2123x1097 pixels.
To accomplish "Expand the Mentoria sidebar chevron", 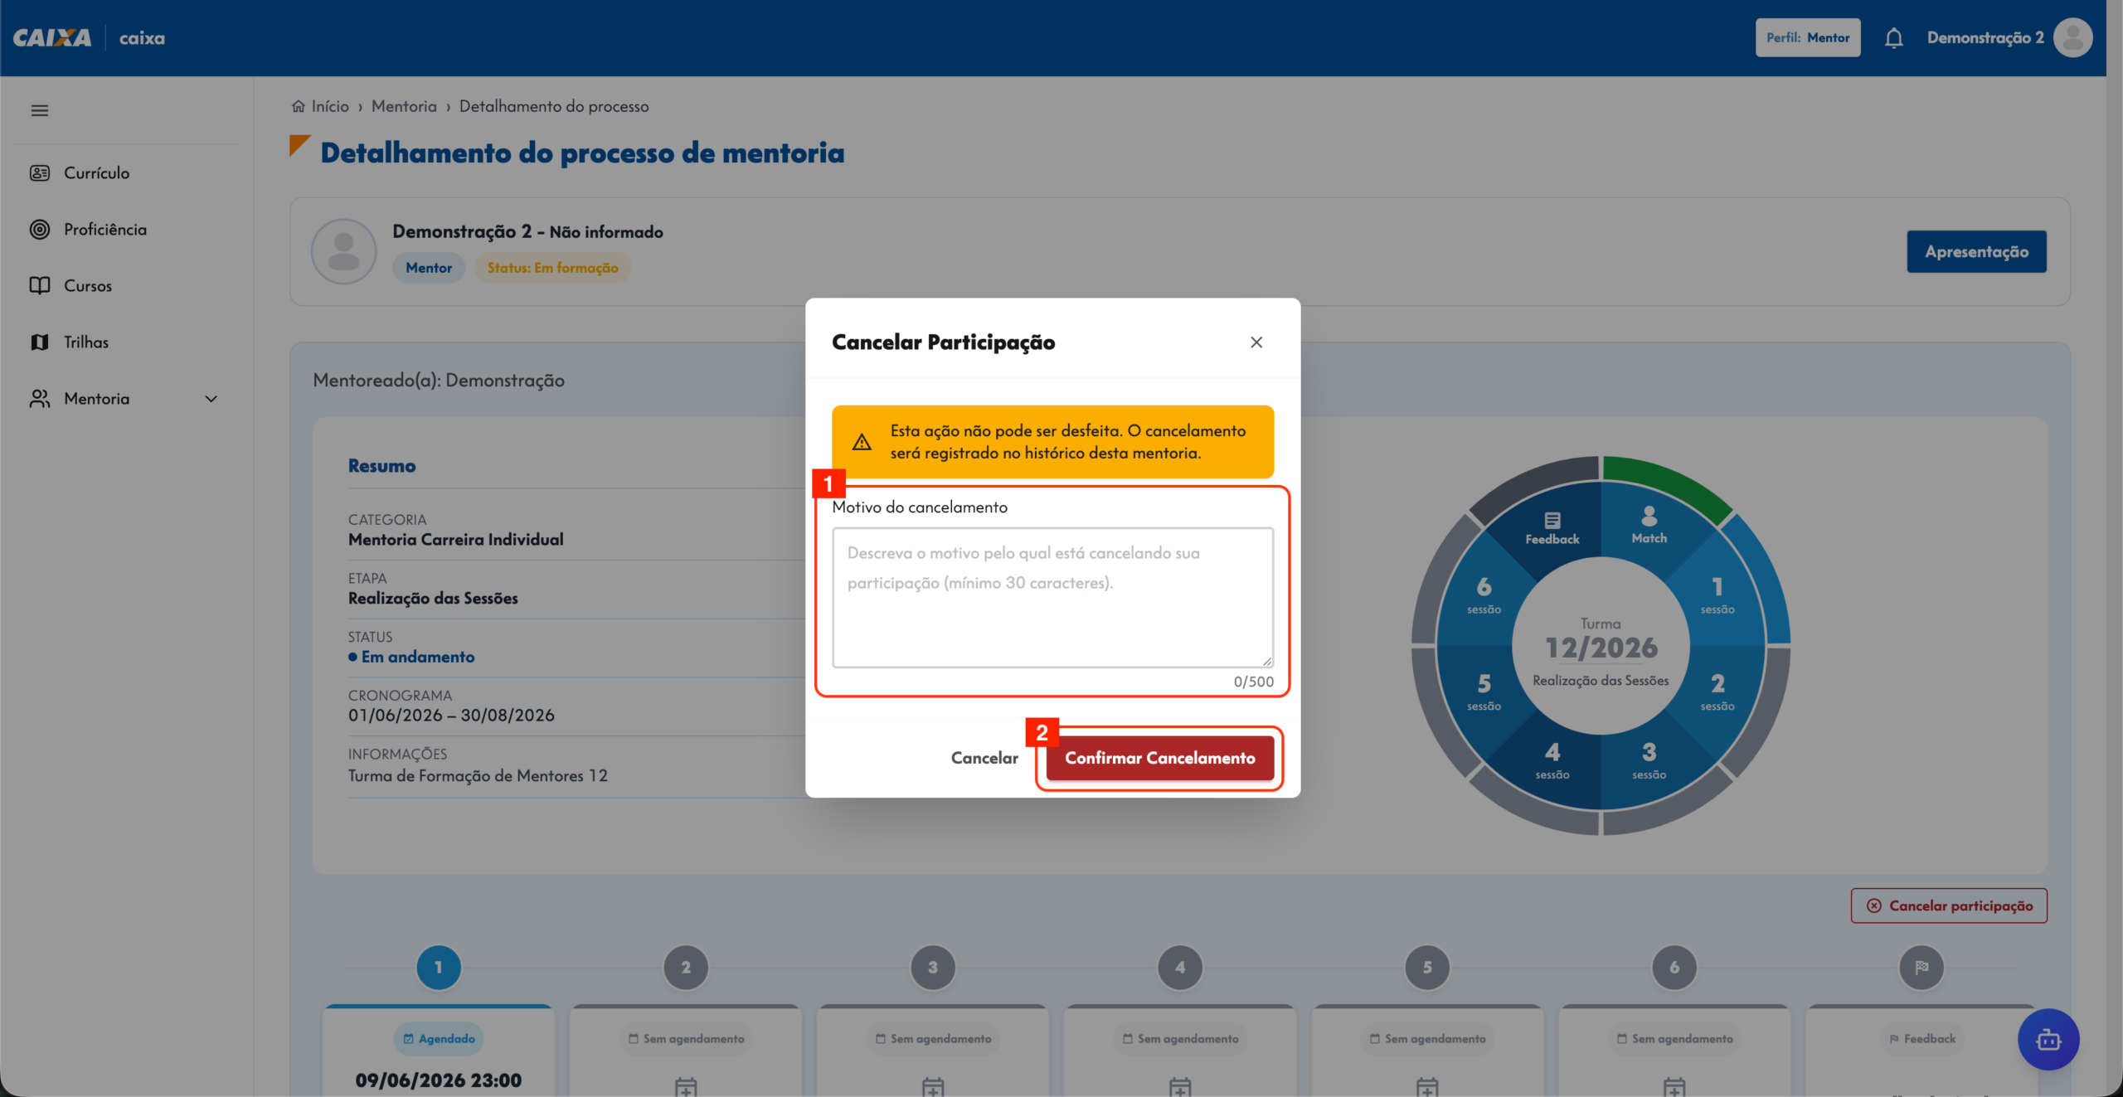I will (x=211, y=399).
